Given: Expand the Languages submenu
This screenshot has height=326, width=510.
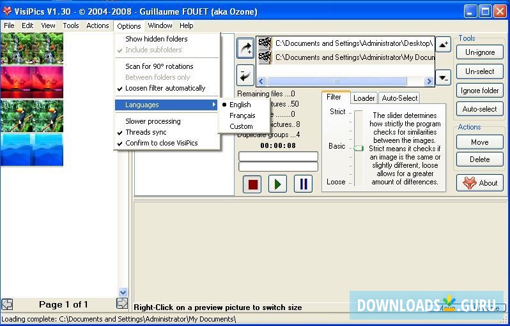Looking at the screenshot, I should tap(166, 105).
